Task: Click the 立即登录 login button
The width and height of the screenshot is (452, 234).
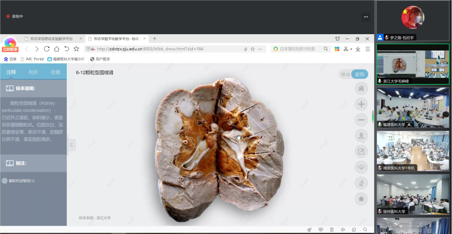Action: coord(10,50)
